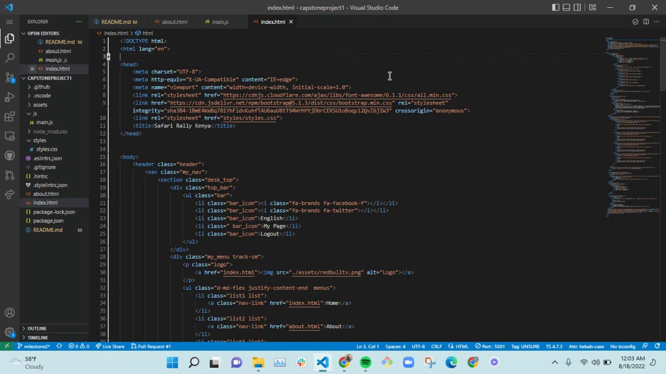Toggle the secondary side bar layout button

578,7
